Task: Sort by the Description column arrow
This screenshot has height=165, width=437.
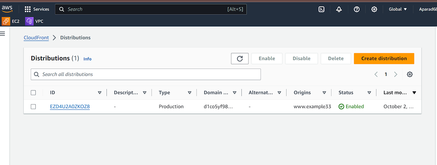Action: [x=145, y=93]
